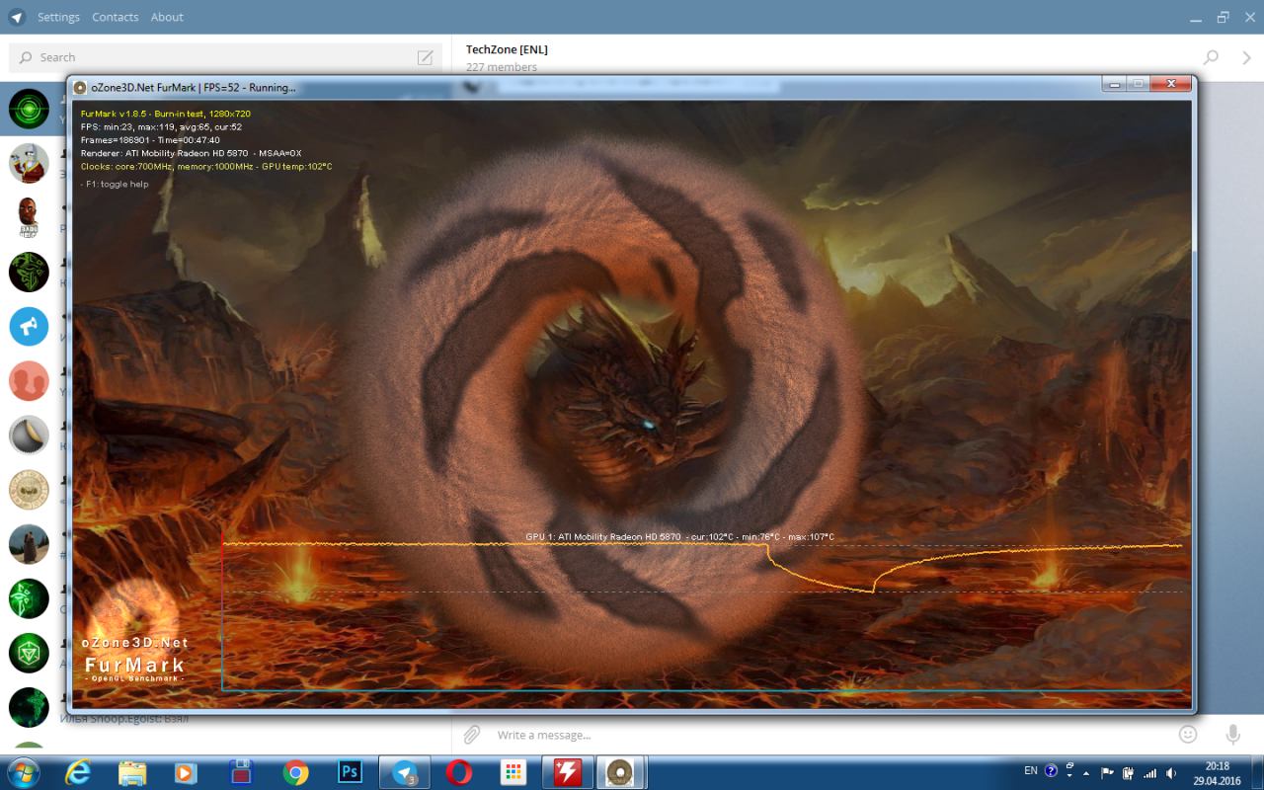Viewport: 1264px width, 790px height.
Task: Click the floppy disk save icon in taskbar
Action: coord(240,772)
